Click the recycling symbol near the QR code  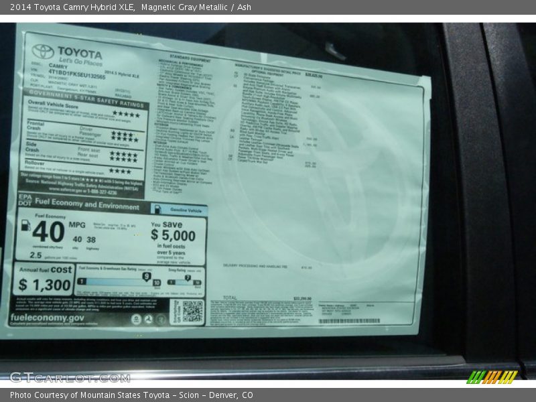tap(148, 320)
